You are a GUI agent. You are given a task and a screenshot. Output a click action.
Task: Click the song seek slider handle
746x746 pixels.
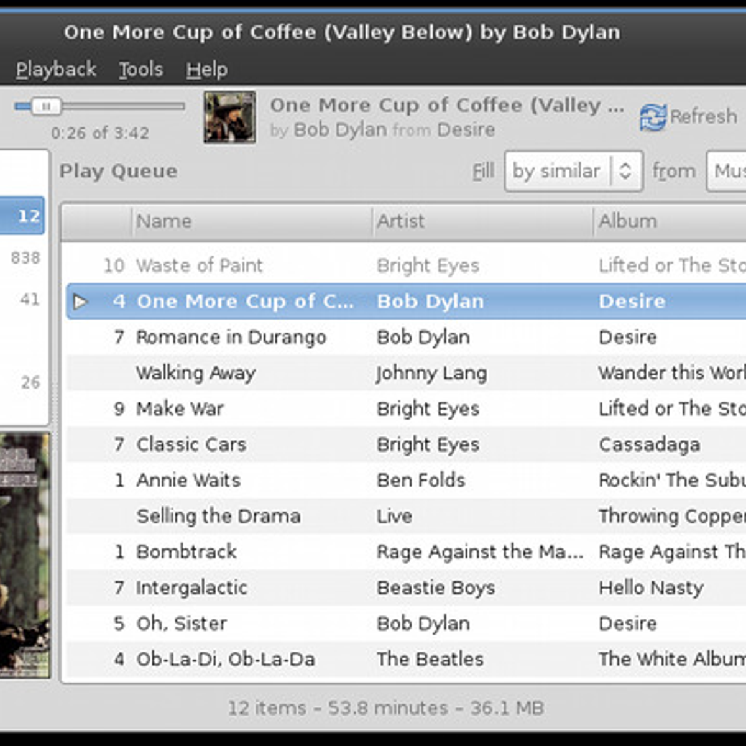[x=46, y=106]
